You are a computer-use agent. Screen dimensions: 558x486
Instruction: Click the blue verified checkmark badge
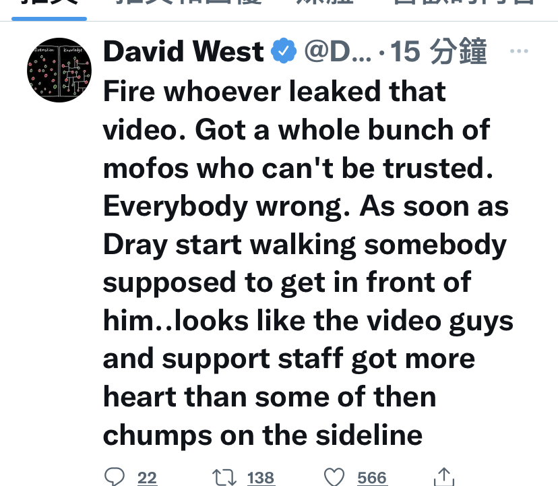[284, 51]
